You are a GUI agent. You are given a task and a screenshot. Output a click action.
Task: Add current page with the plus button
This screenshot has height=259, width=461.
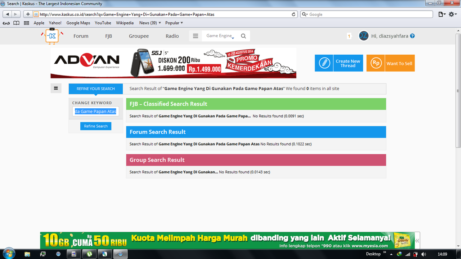[28, 14]
